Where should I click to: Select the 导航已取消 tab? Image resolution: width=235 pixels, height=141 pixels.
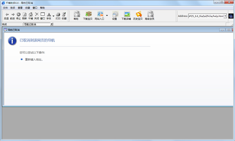click(x=36, y=24)
